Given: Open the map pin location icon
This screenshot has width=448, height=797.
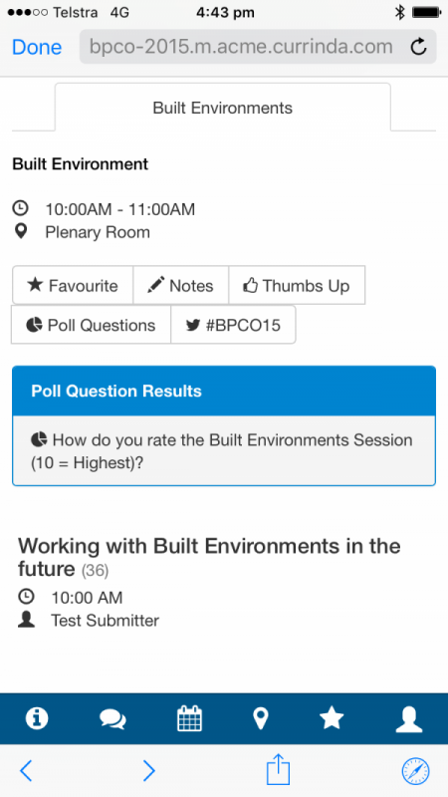Looking at the screenshot, I should point(261,719).
